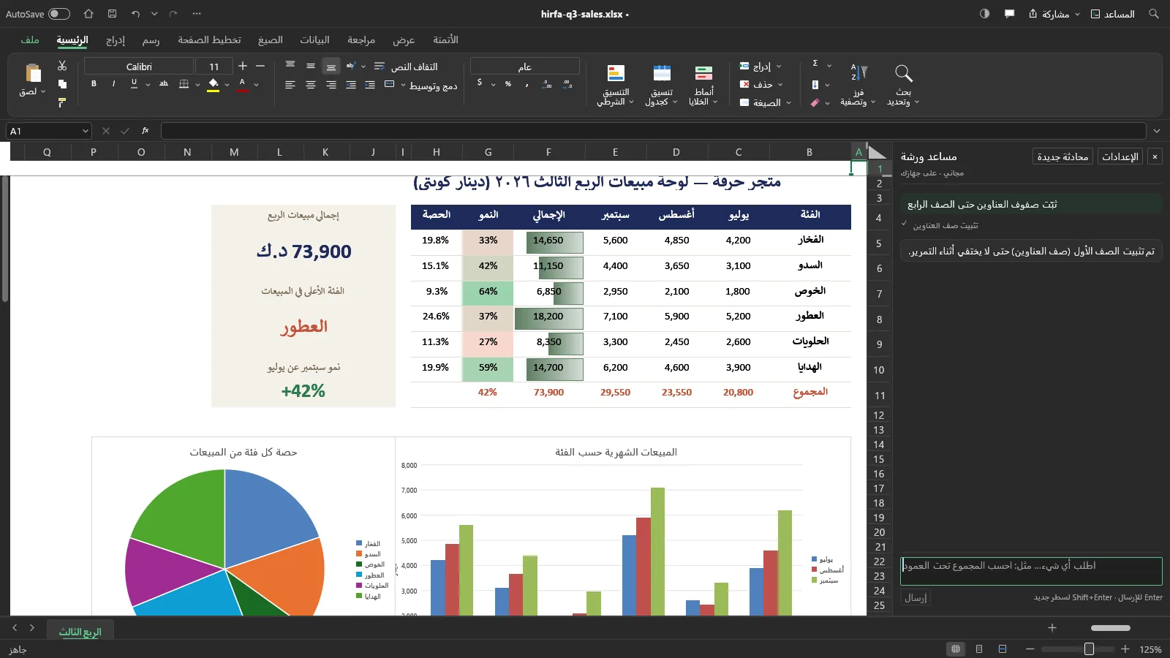This screenshot has height=658, width=1170.
Task: Click the إرسال (Send) button
Action: pyautogui.click(x=916, y=598)
